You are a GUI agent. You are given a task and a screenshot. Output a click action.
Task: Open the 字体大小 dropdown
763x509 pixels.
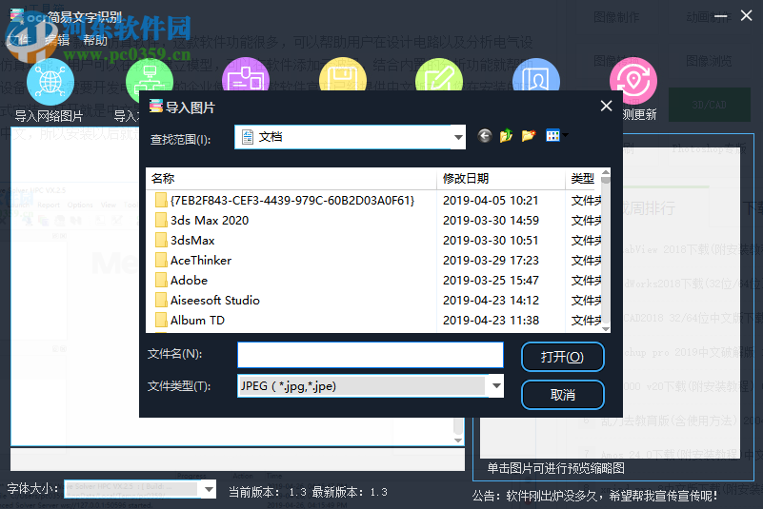(x=209, y=489)
